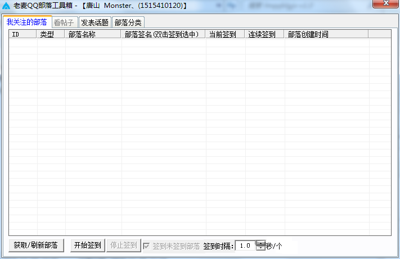Sort by the 当前签到 column

coord(225,34)
